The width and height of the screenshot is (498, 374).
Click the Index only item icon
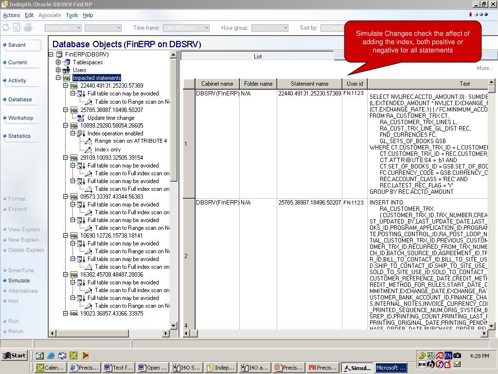(x=89, y=150)
